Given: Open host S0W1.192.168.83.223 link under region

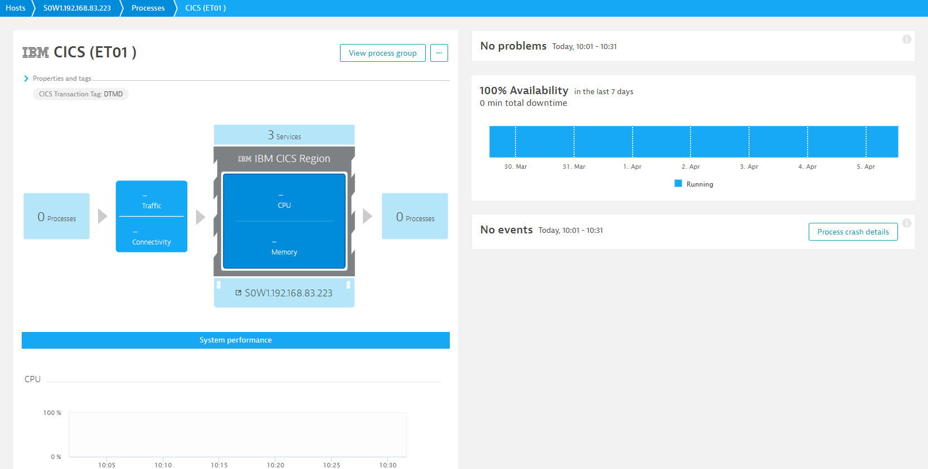Looking at the screenshot, I should (289, 293).
